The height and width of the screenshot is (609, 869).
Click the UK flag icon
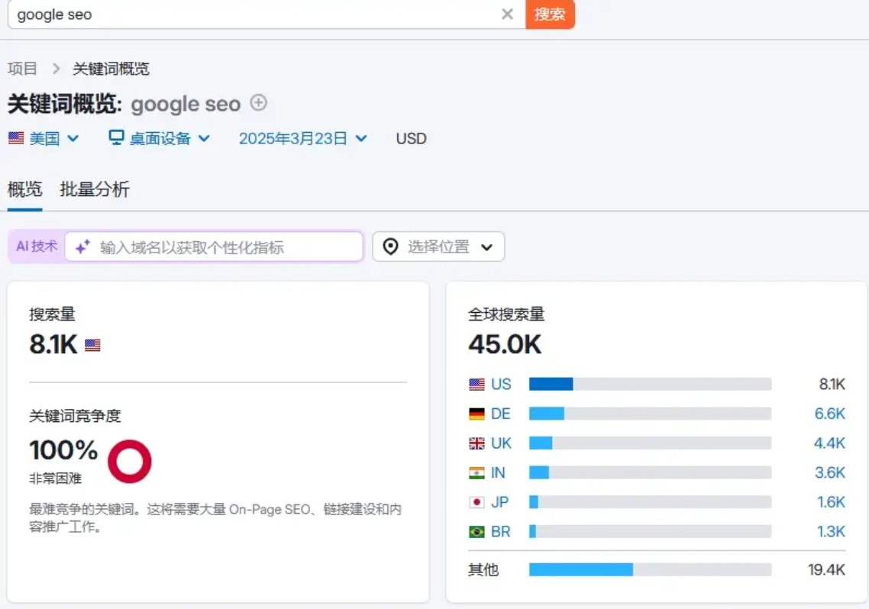pyautogui.click(x=476, y=443)
